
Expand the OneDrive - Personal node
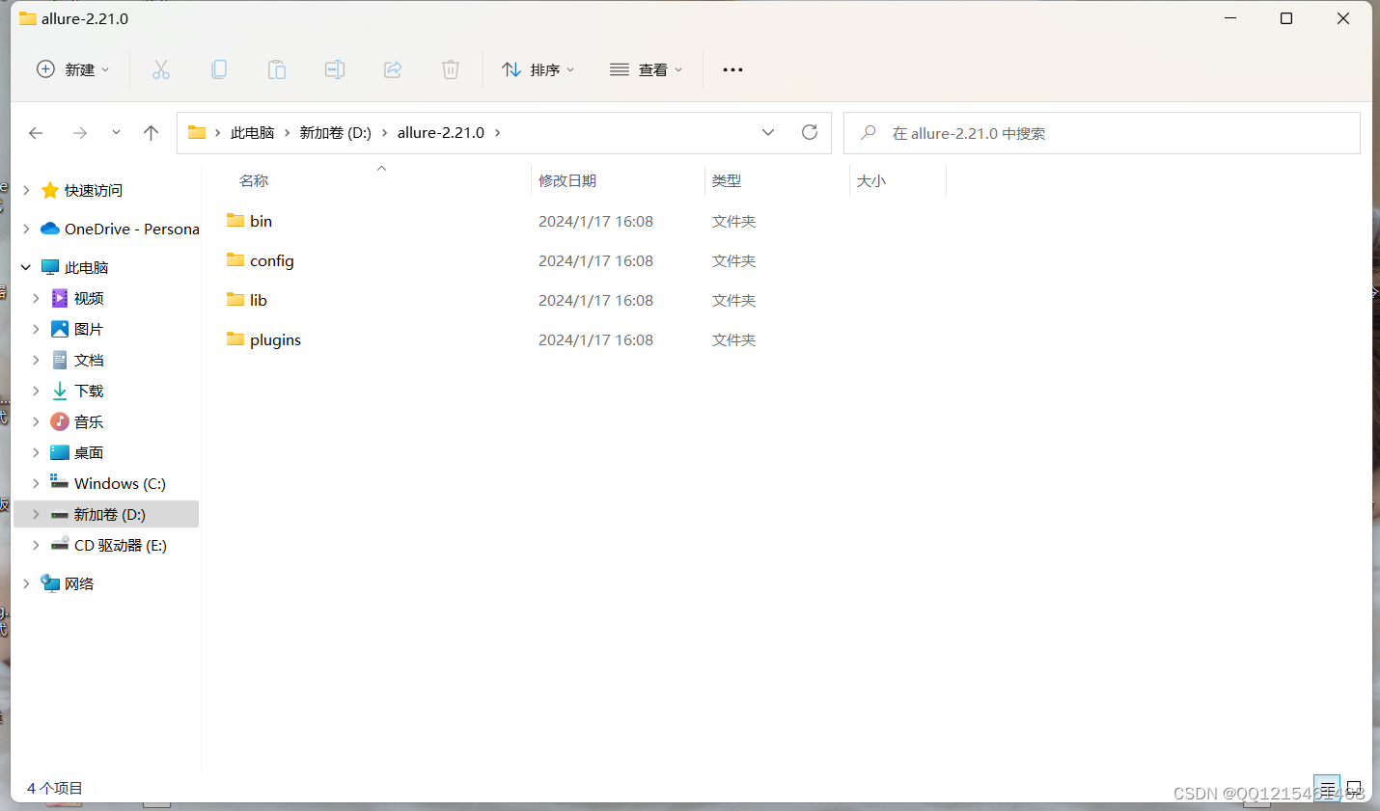pos(26,229)
